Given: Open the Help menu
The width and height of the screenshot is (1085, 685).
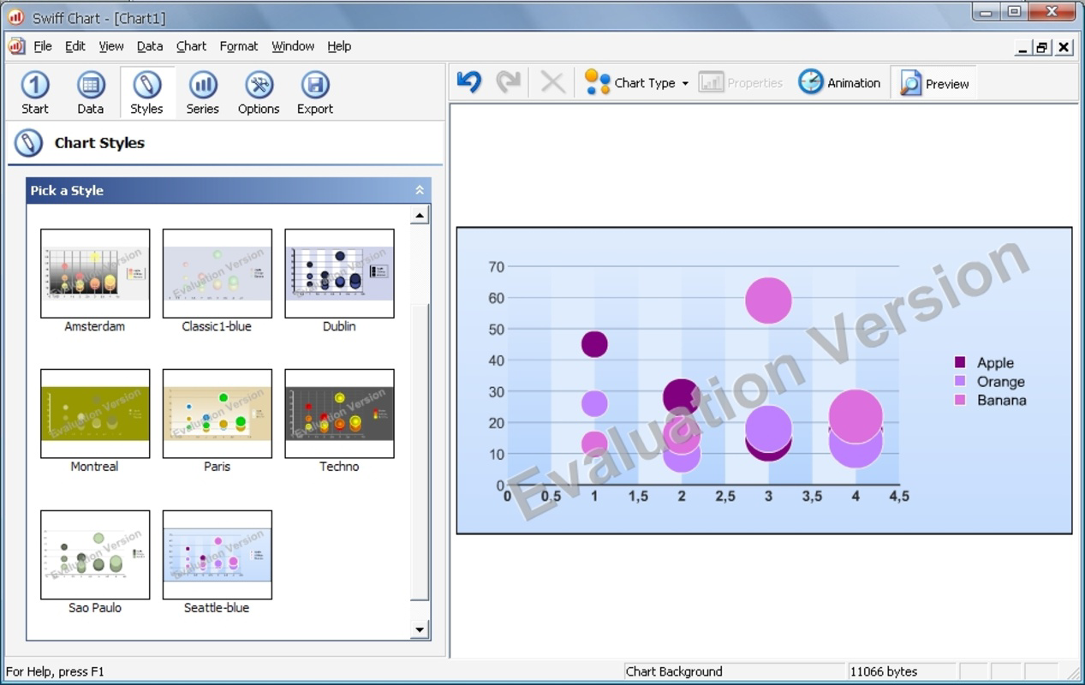Looking at the screenshot, I should (x=339, y=46).
